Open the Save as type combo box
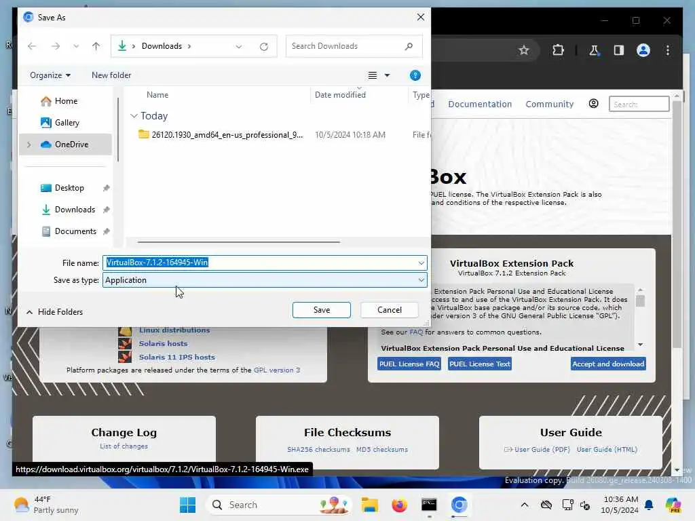Viewport: 695px width, 521px height. 265,280
